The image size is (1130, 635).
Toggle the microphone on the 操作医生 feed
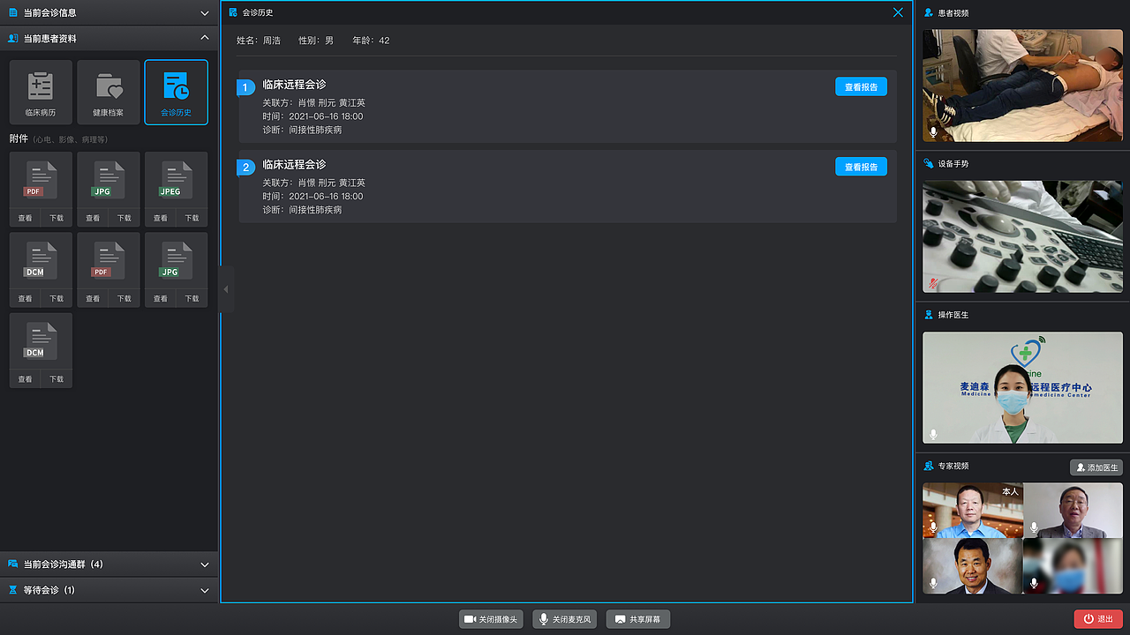[933, 435]
